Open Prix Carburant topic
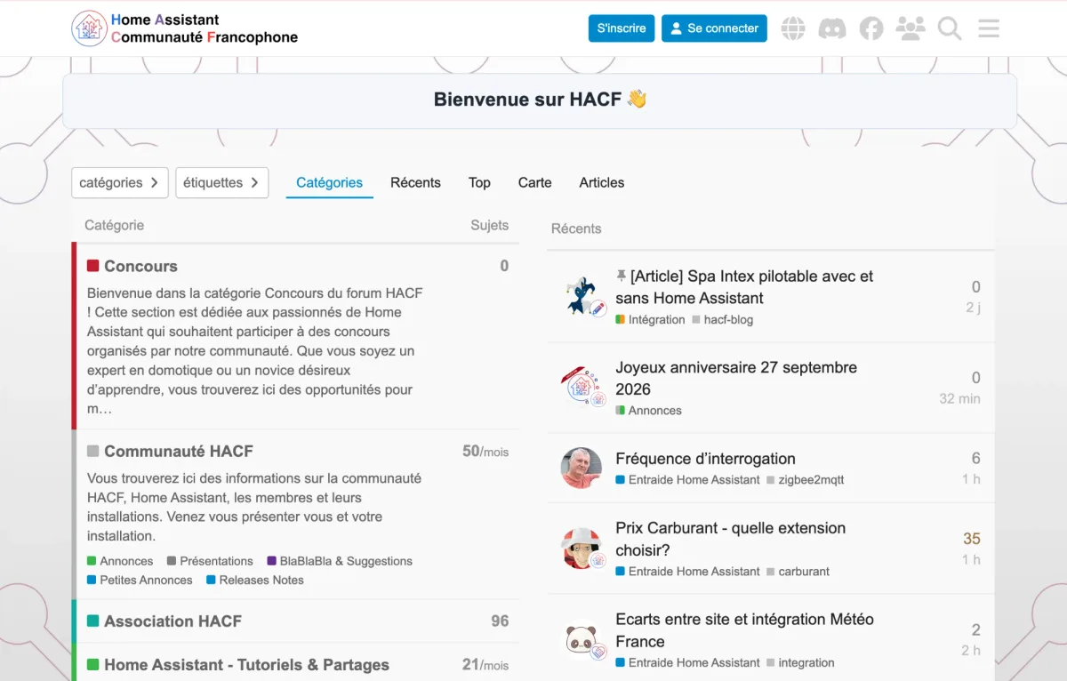 (x=730, y=539)
